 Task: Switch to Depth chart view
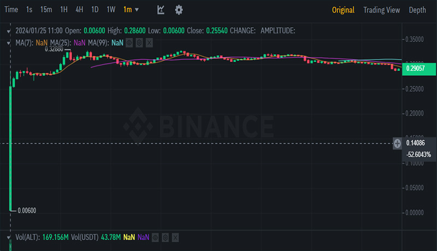point(417,10)
